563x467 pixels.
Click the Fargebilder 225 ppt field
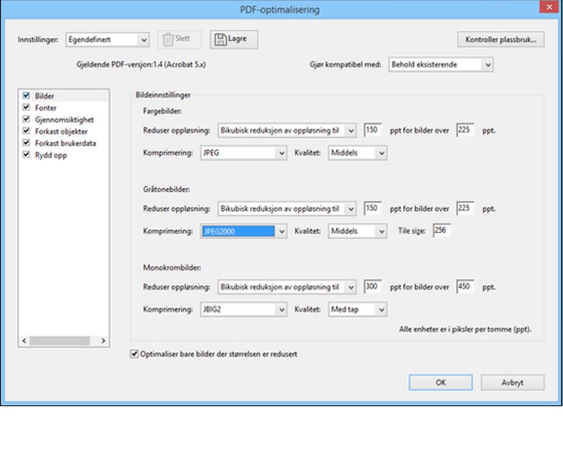(465, 130)
